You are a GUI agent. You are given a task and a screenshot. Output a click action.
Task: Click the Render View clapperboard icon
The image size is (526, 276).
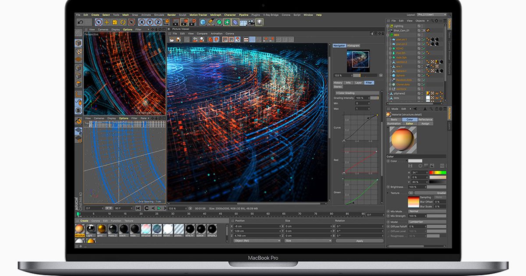[x=176, y=22]
